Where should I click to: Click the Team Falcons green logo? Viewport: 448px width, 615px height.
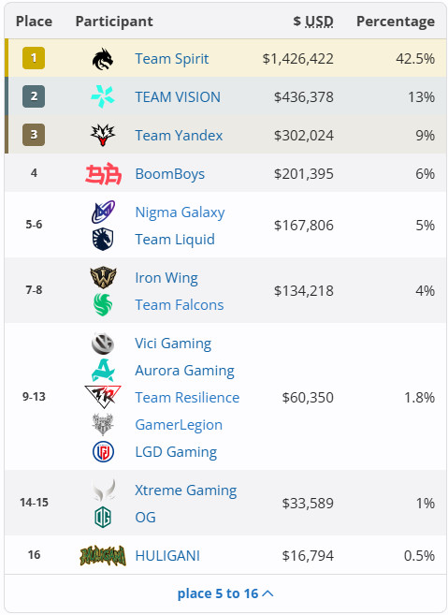(x=103, y=305)
